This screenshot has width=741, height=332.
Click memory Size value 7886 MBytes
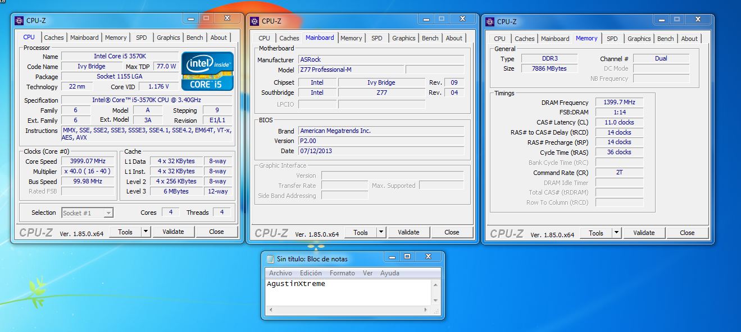point(549,68)
